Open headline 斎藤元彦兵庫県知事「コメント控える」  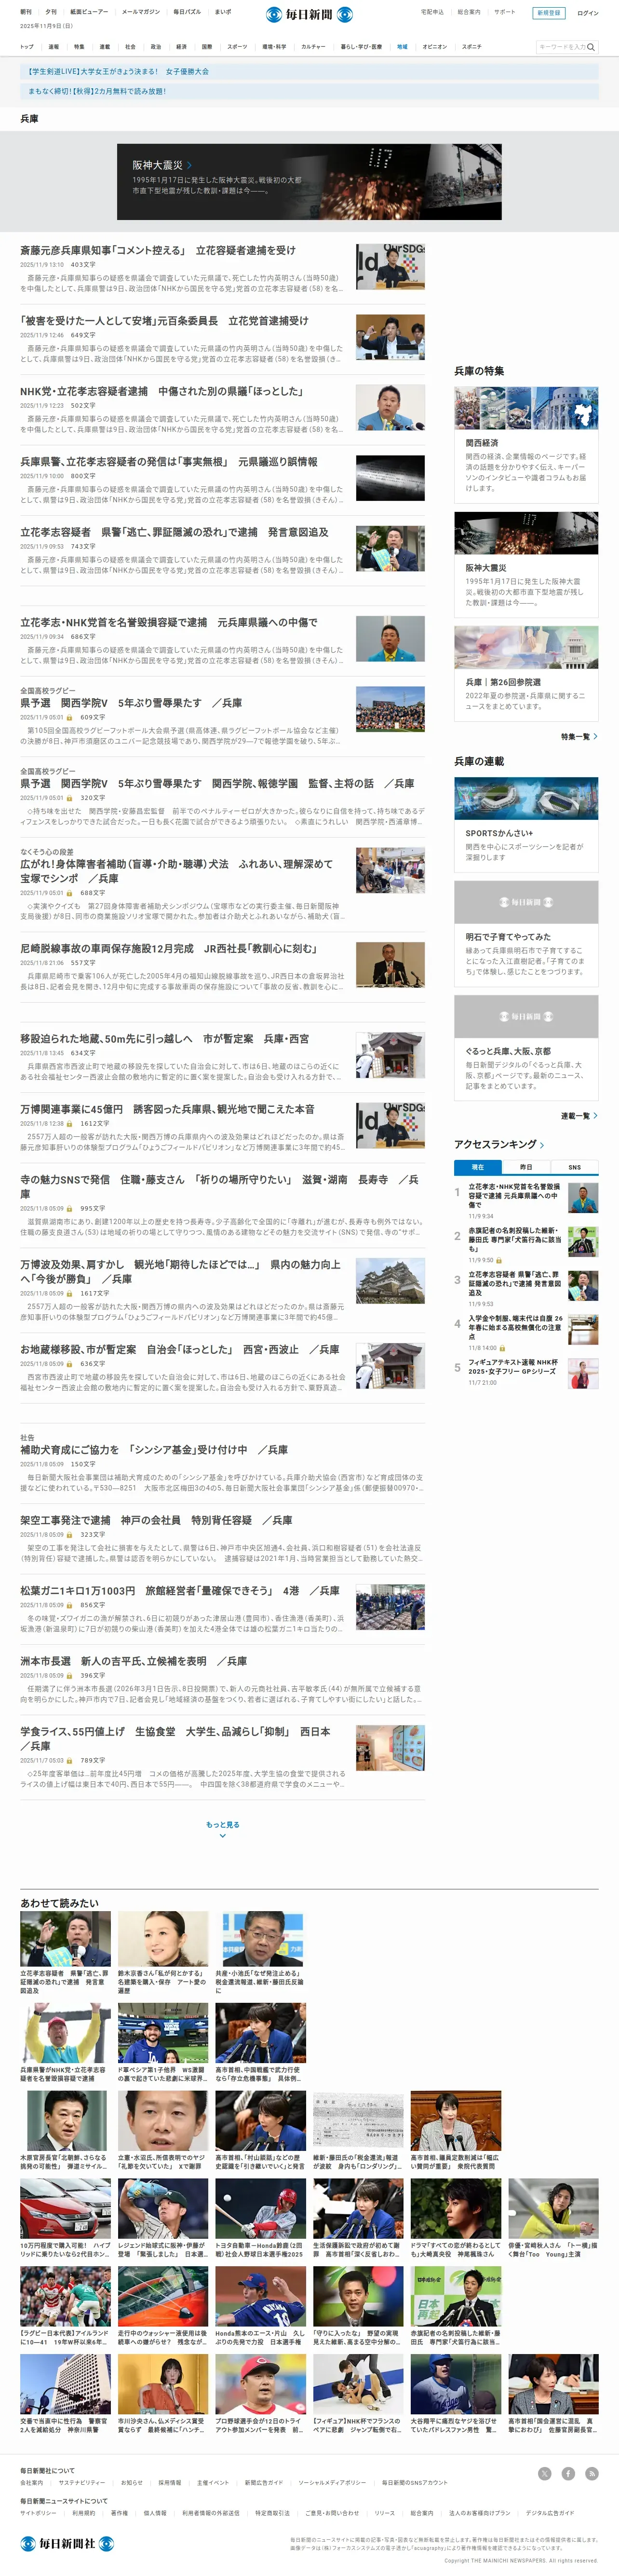158,250
